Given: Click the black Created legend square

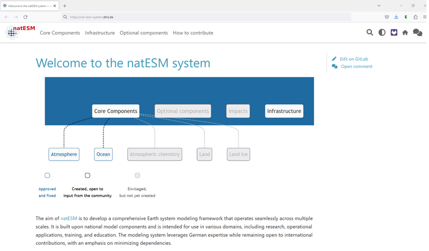Looking at the screenshot, I should pos(88,175).
